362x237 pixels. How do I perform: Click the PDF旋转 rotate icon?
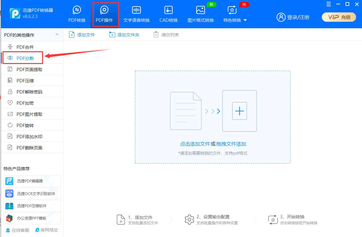(x=10, y=125)
